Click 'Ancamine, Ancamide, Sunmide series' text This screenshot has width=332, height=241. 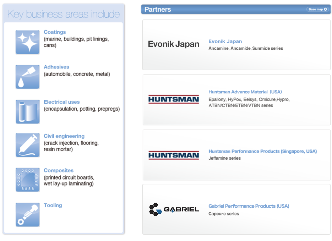pos(246,49)
